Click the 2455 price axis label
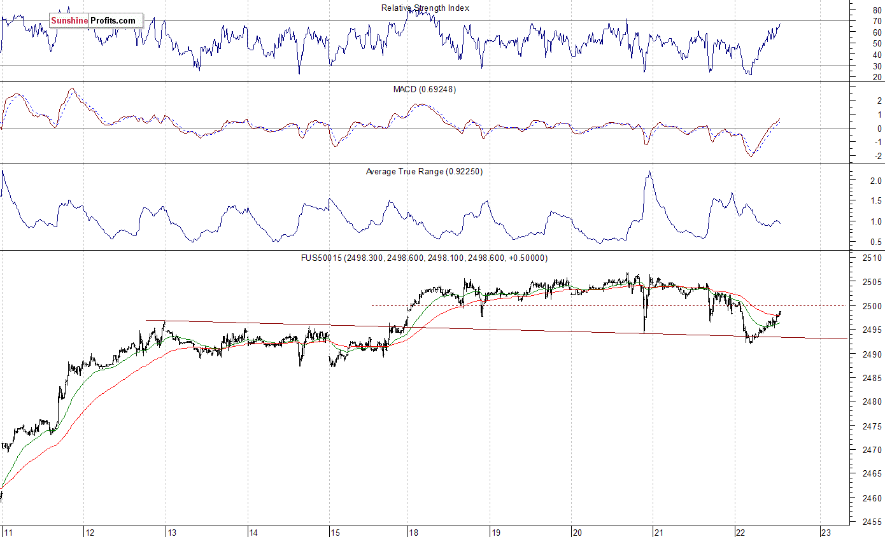This screenshot has height=537, width=885. (872, 522)
